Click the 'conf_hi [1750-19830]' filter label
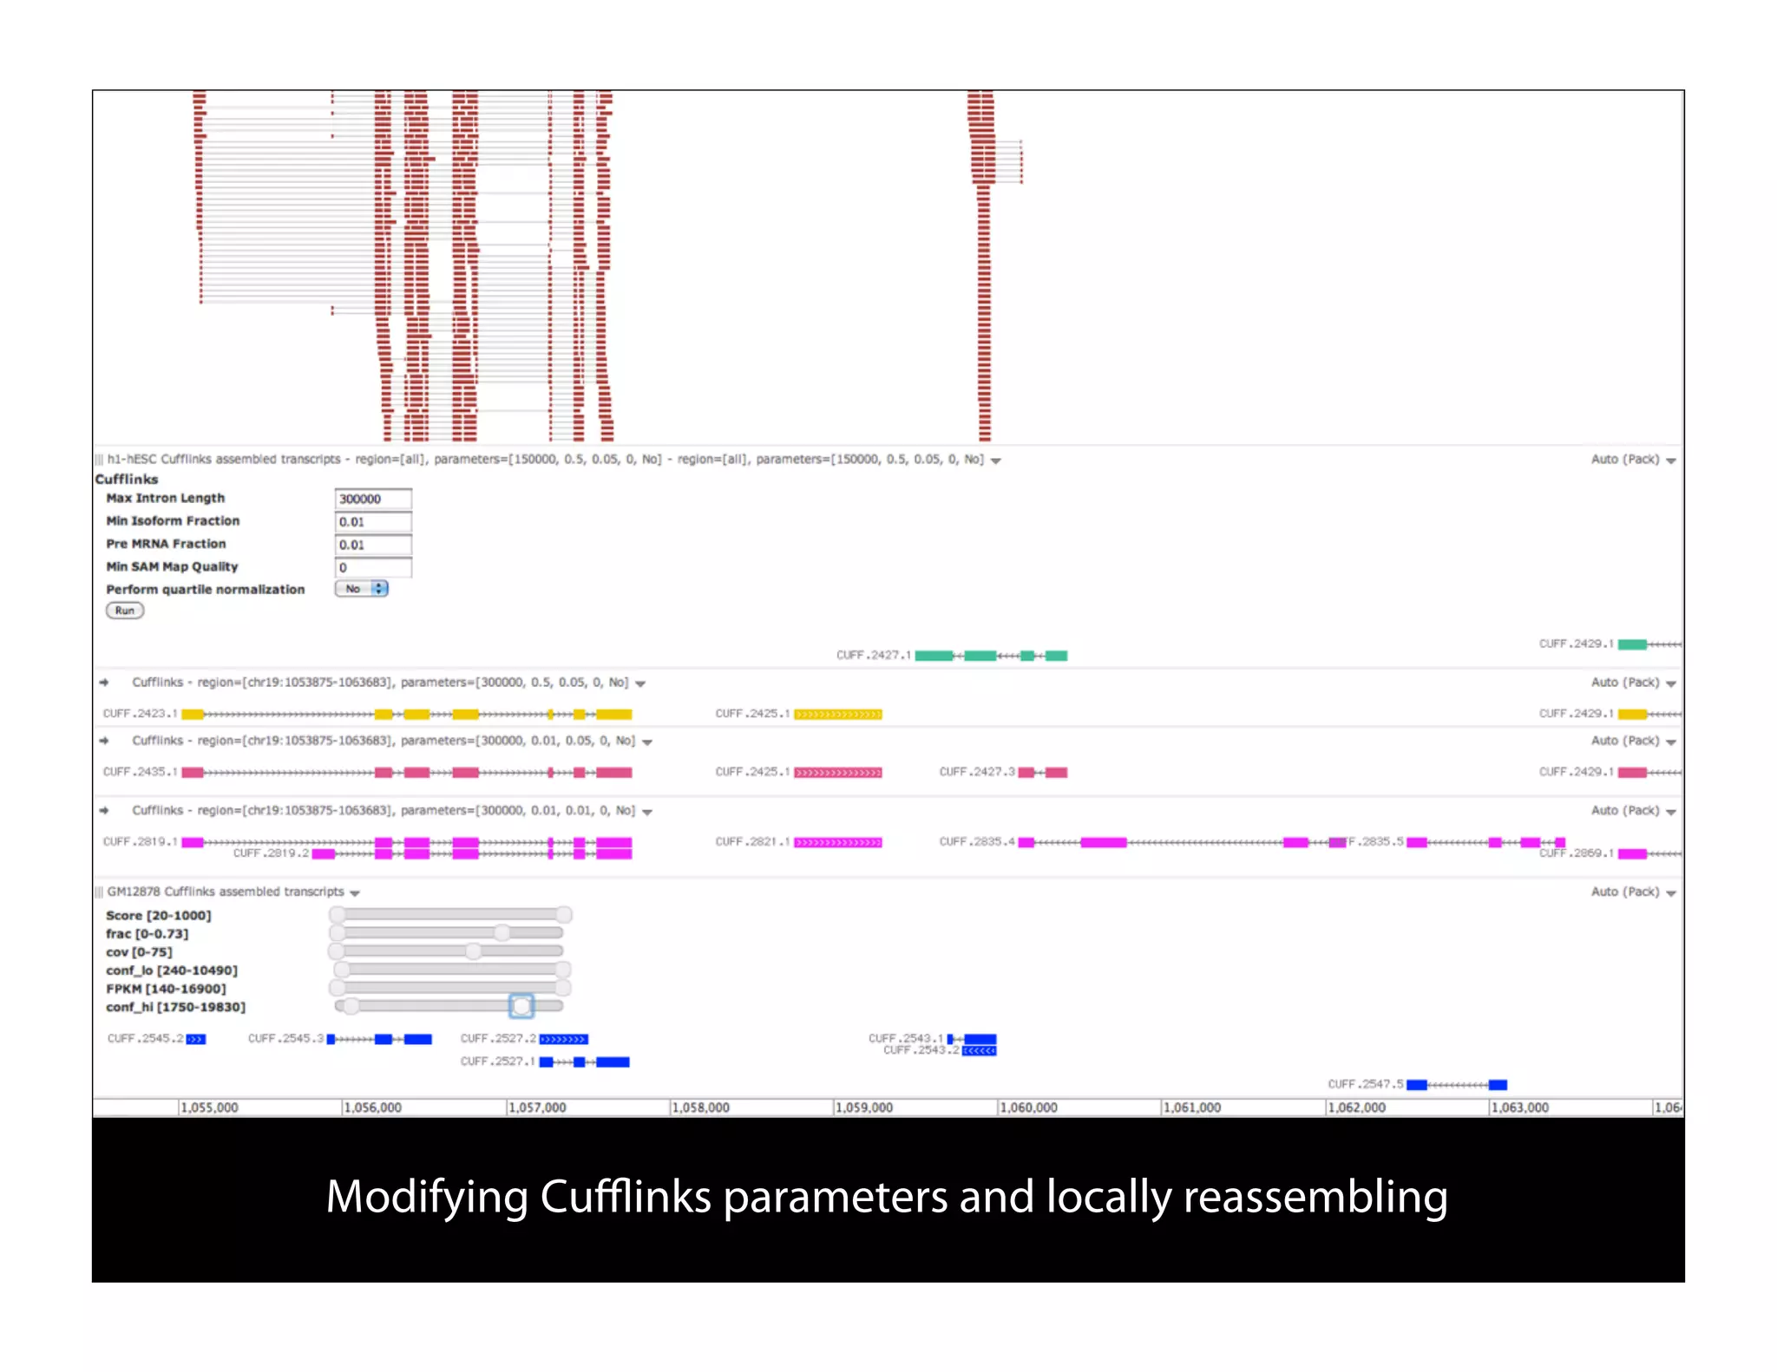Screen dimensions: 1777x1372 pyautogui.click(x=176, y=1007)
